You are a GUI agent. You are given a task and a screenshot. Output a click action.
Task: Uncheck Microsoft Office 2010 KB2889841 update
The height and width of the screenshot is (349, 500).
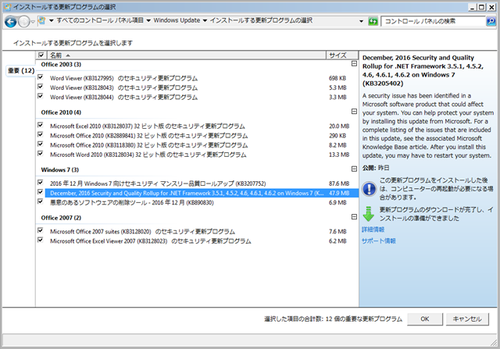pyautogui.click(x=41, y=134)
